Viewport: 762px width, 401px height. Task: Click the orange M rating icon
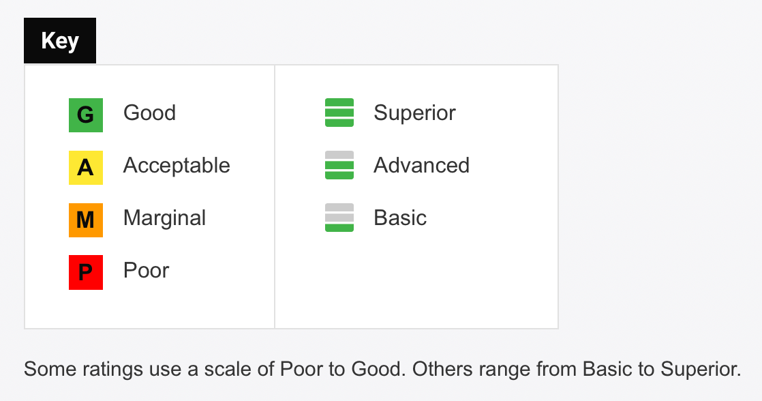click(x=86, y=220)
